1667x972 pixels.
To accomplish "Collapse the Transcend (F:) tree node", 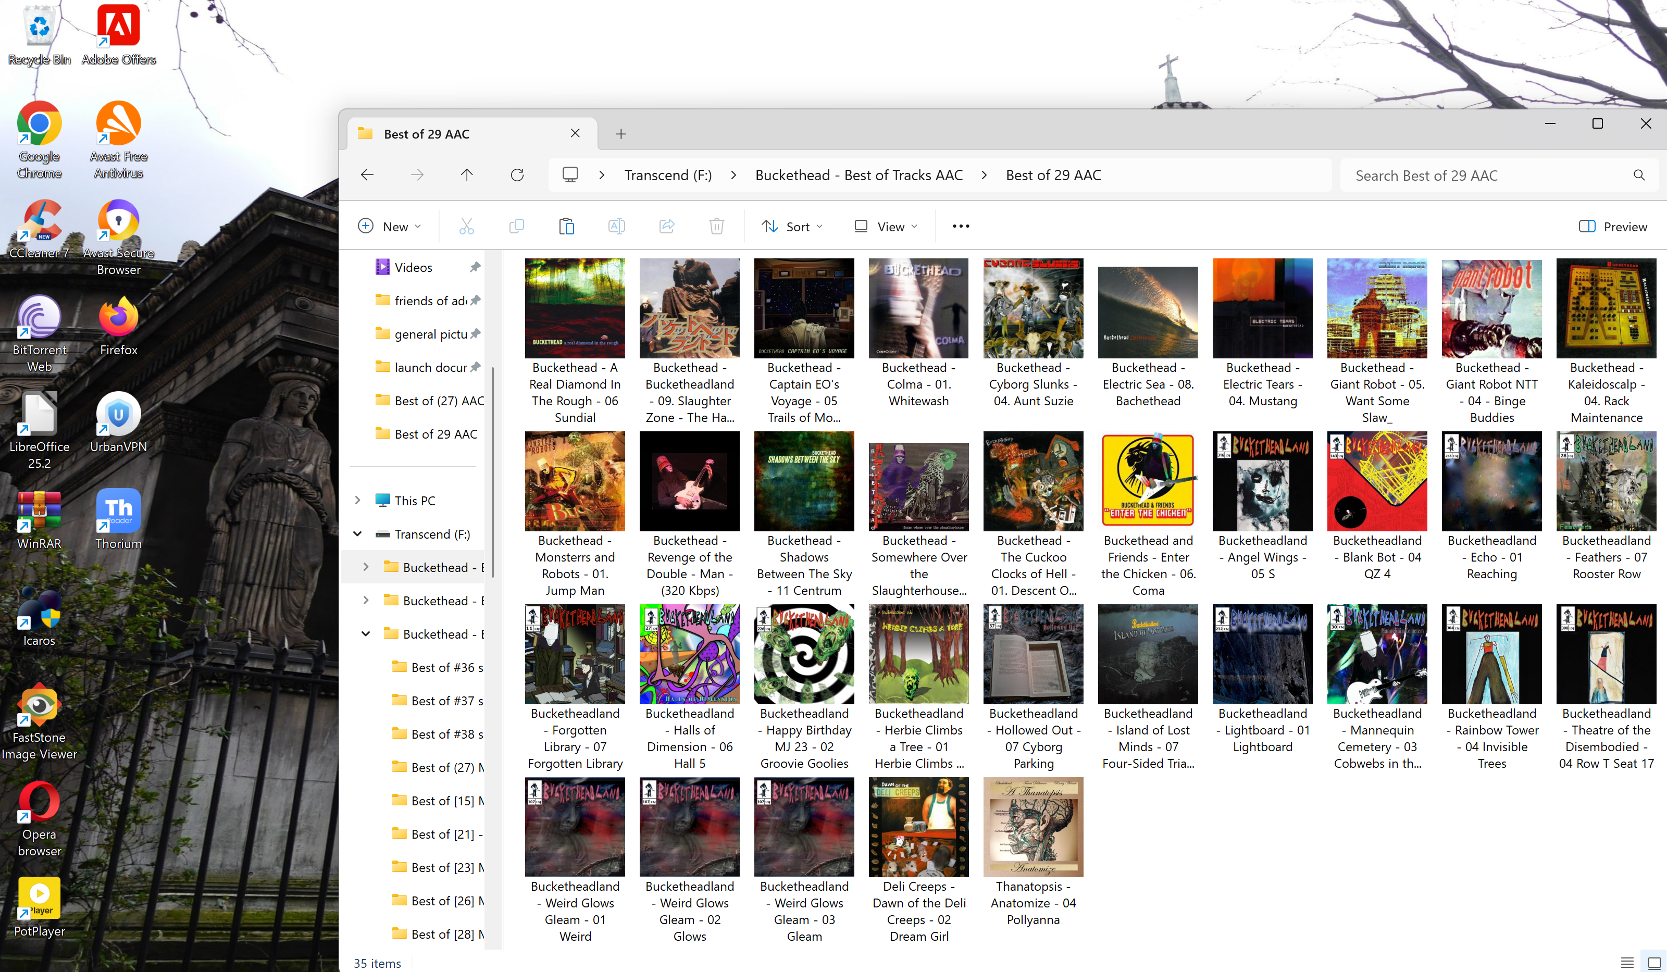I will coord(357,533).
